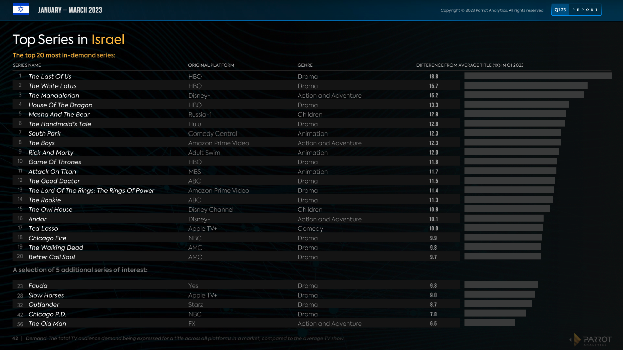
Task: Select The White Lotus title
Action: click(x=52, y=86)
